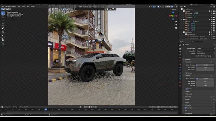Open the Object Data properties tab icon
The image size is (216, 121).
[x=180, y=79]
